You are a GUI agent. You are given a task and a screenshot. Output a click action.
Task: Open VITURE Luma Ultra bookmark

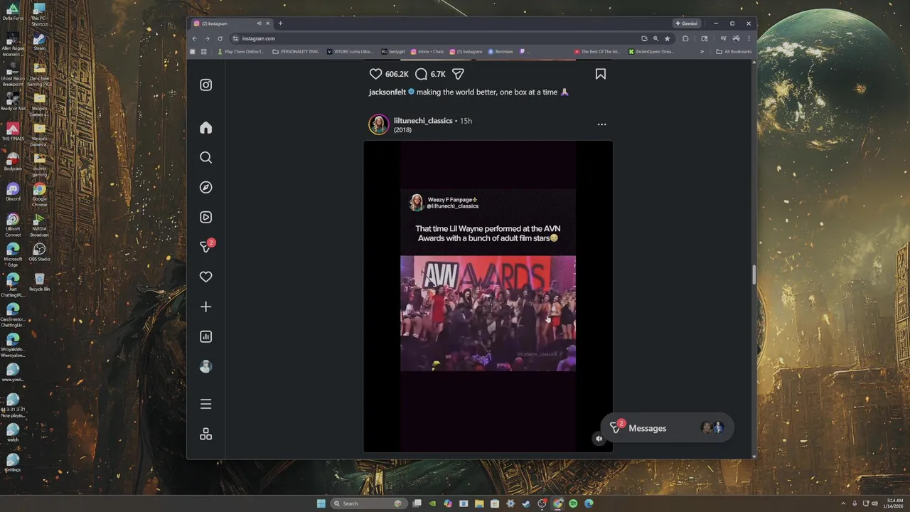[350, 52]
